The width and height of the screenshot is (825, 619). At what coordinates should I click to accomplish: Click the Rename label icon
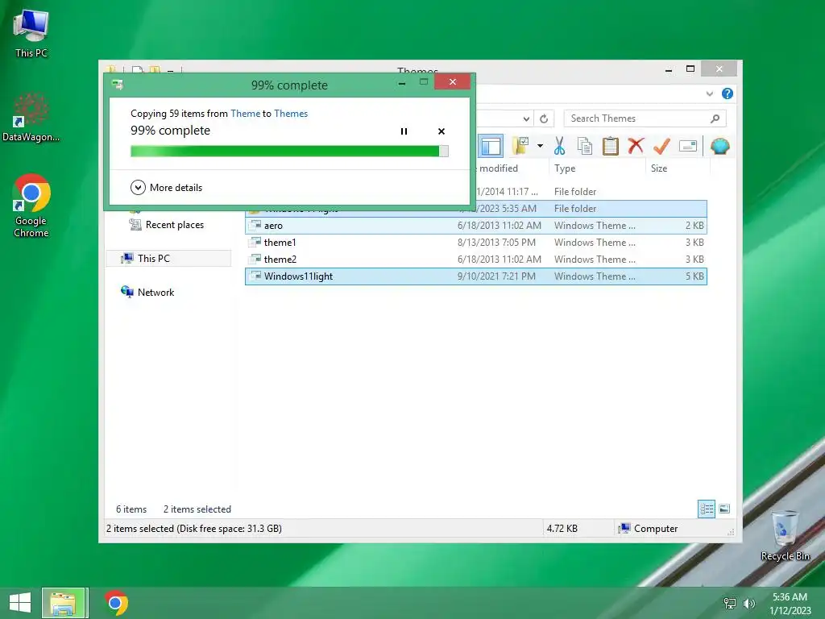pyautogui.click(x=688, y=146)
